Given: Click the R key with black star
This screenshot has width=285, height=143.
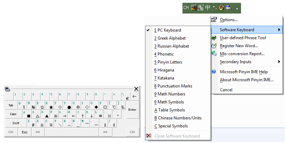Looking at the screenshot, I should pos(49,105).
